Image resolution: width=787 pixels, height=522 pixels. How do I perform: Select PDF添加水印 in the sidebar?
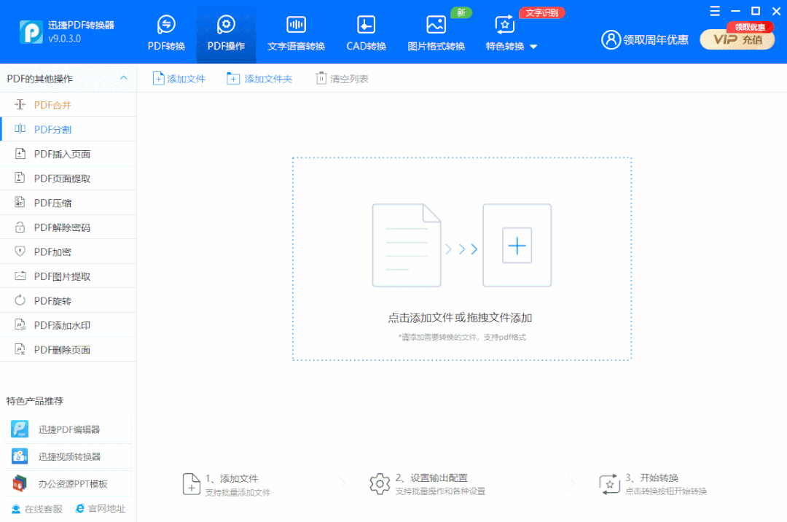[68, 325]
